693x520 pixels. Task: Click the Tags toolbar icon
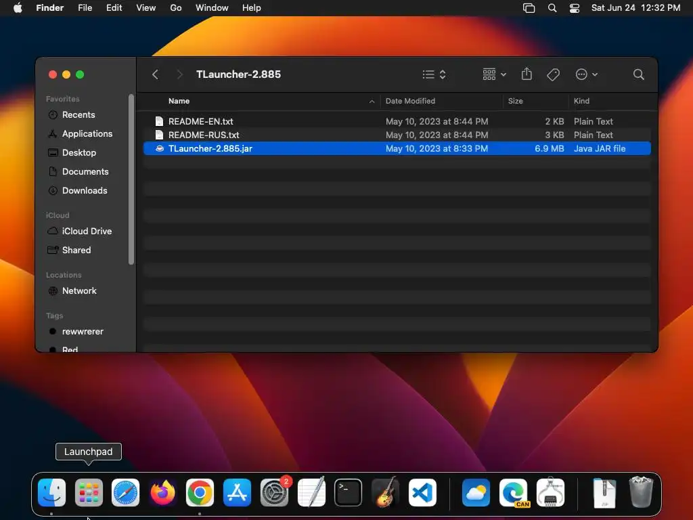553,74
